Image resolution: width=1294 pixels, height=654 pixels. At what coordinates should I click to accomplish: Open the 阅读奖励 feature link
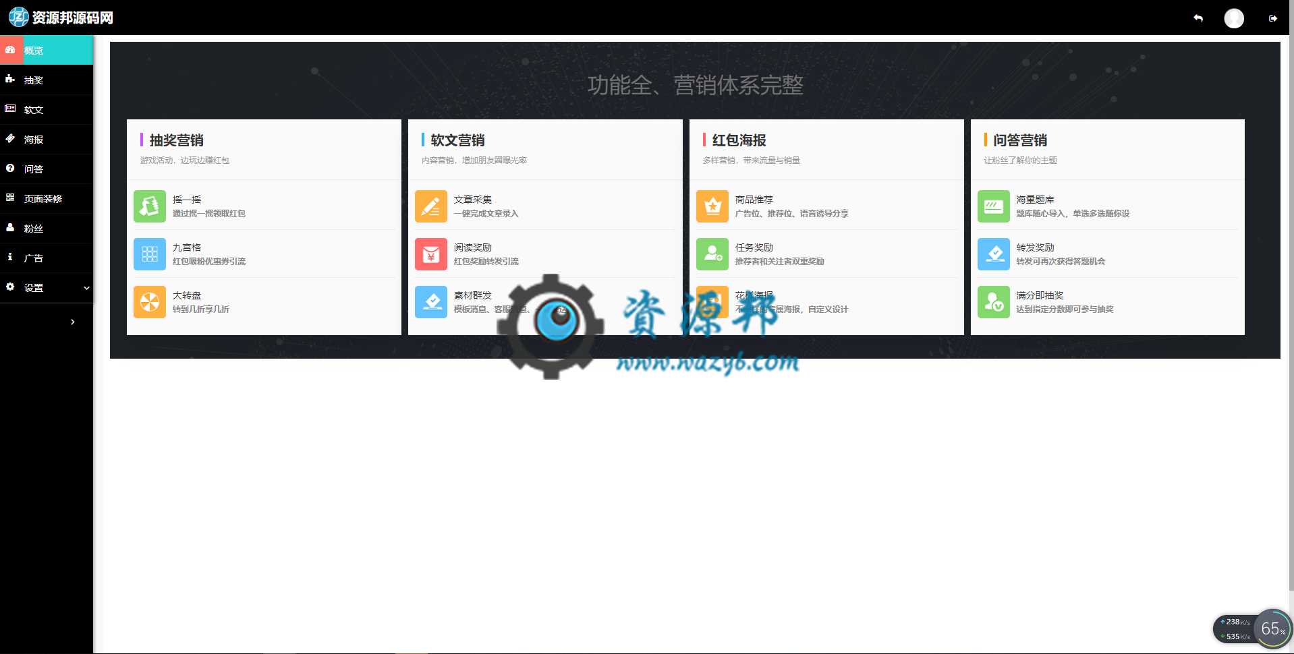click(473, 247)
